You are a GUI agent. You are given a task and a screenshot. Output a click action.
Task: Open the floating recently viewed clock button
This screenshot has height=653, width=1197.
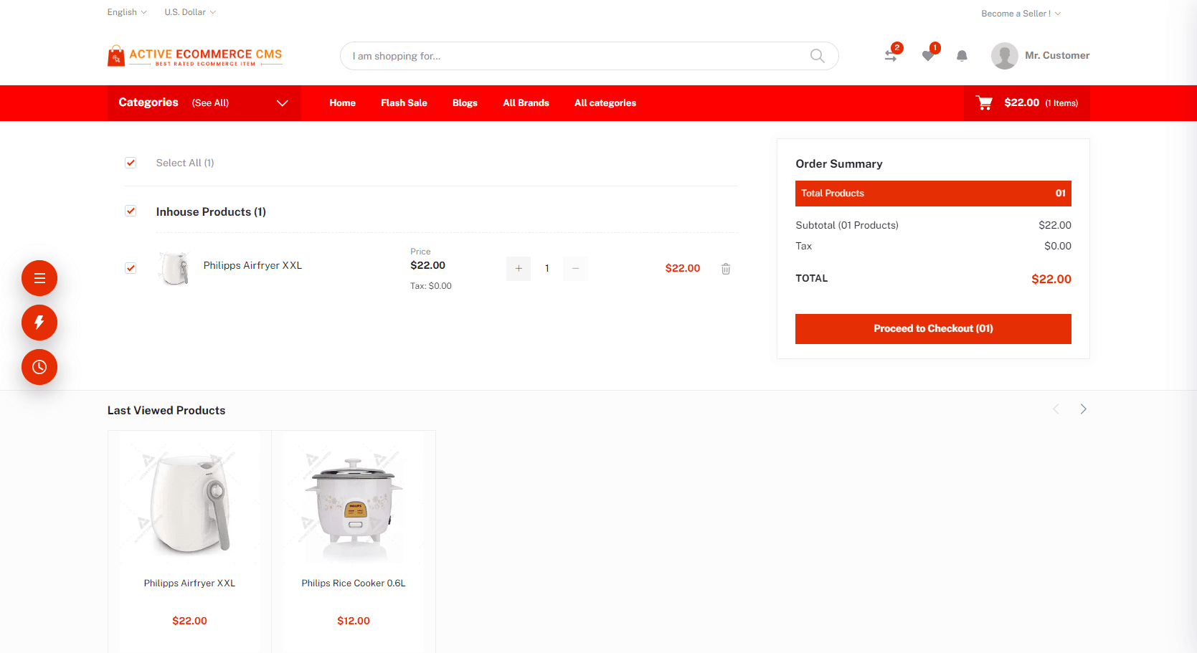coord(39,367)
